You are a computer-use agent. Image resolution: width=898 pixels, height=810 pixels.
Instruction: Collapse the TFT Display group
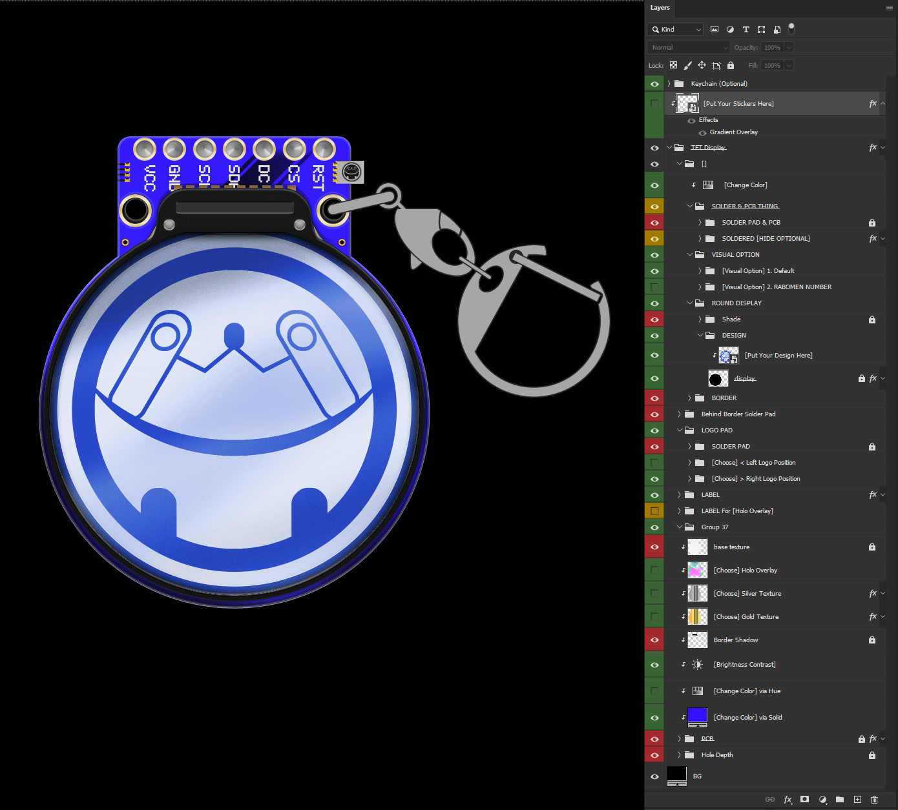point(669,148)
